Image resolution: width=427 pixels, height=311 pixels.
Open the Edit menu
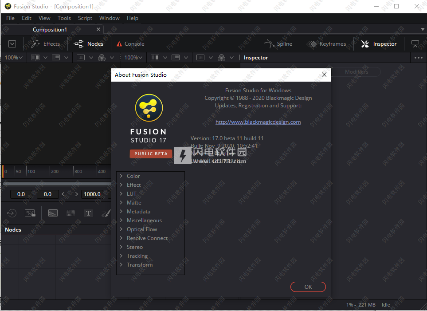coord(27,18)
